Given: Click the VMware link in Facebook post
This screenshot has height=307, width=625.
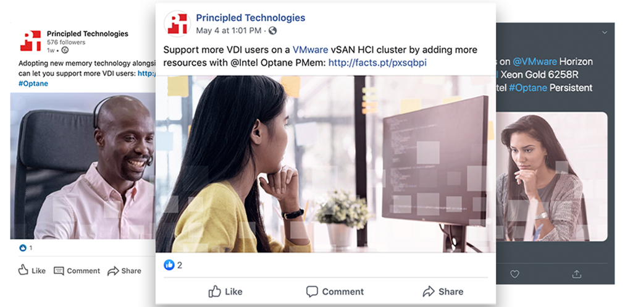Looking at the screenshot, I should 310,50.
